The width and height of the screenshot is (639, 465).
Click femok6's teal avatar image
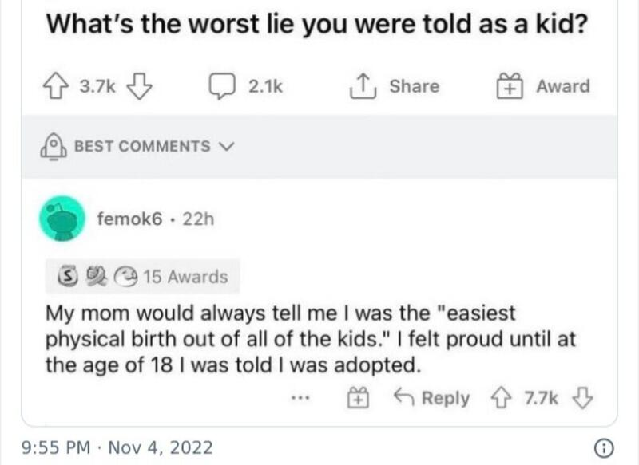point(62,219)
